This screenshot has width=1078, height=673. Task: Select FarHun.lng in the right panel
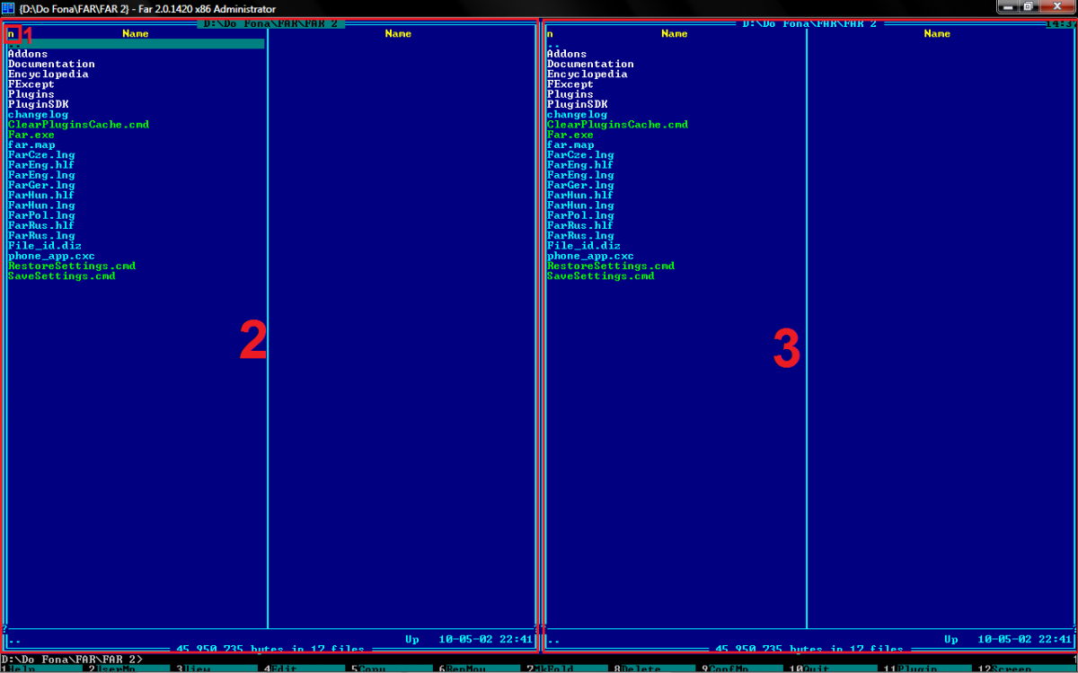click(x=580, y=205)
